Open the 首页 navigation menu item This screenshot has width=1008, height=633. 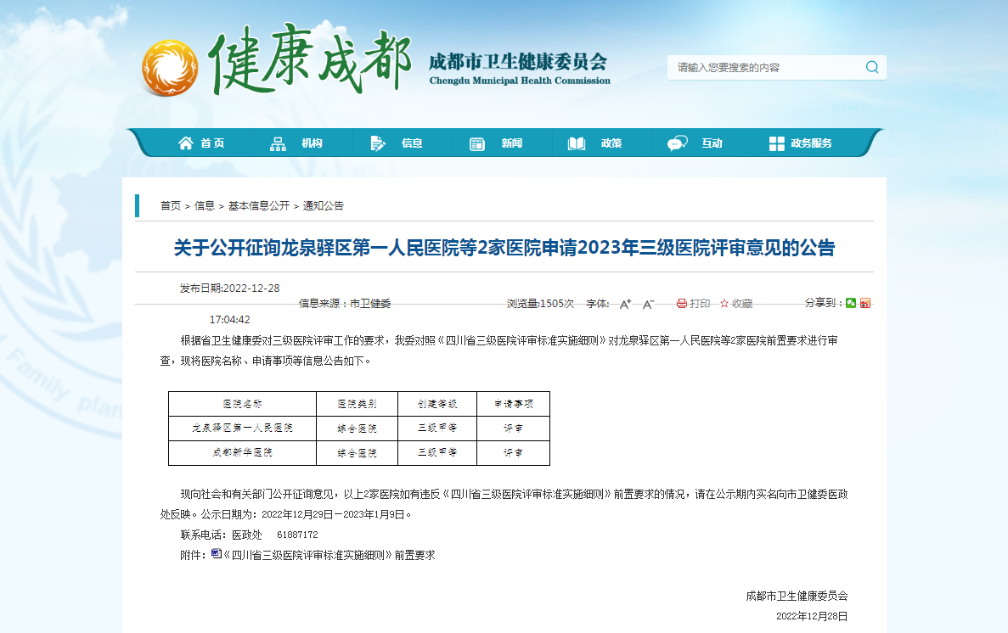202,143
